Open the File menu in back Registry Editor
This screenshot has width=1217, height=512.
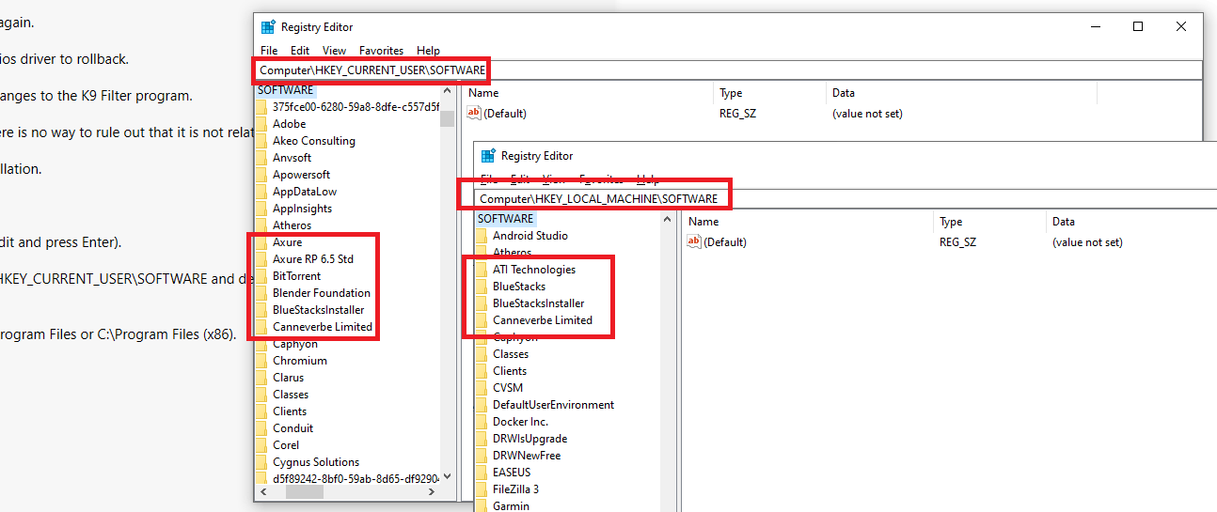(x=269, y=51)
